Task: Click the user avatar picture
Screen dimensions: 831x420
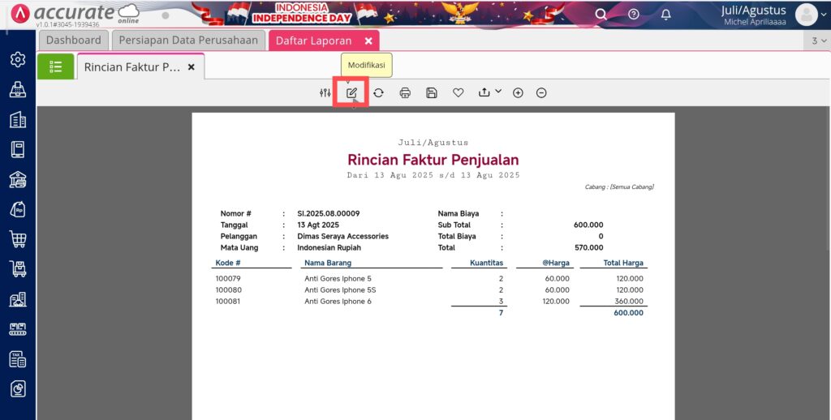Action: (x=806, y=15)
